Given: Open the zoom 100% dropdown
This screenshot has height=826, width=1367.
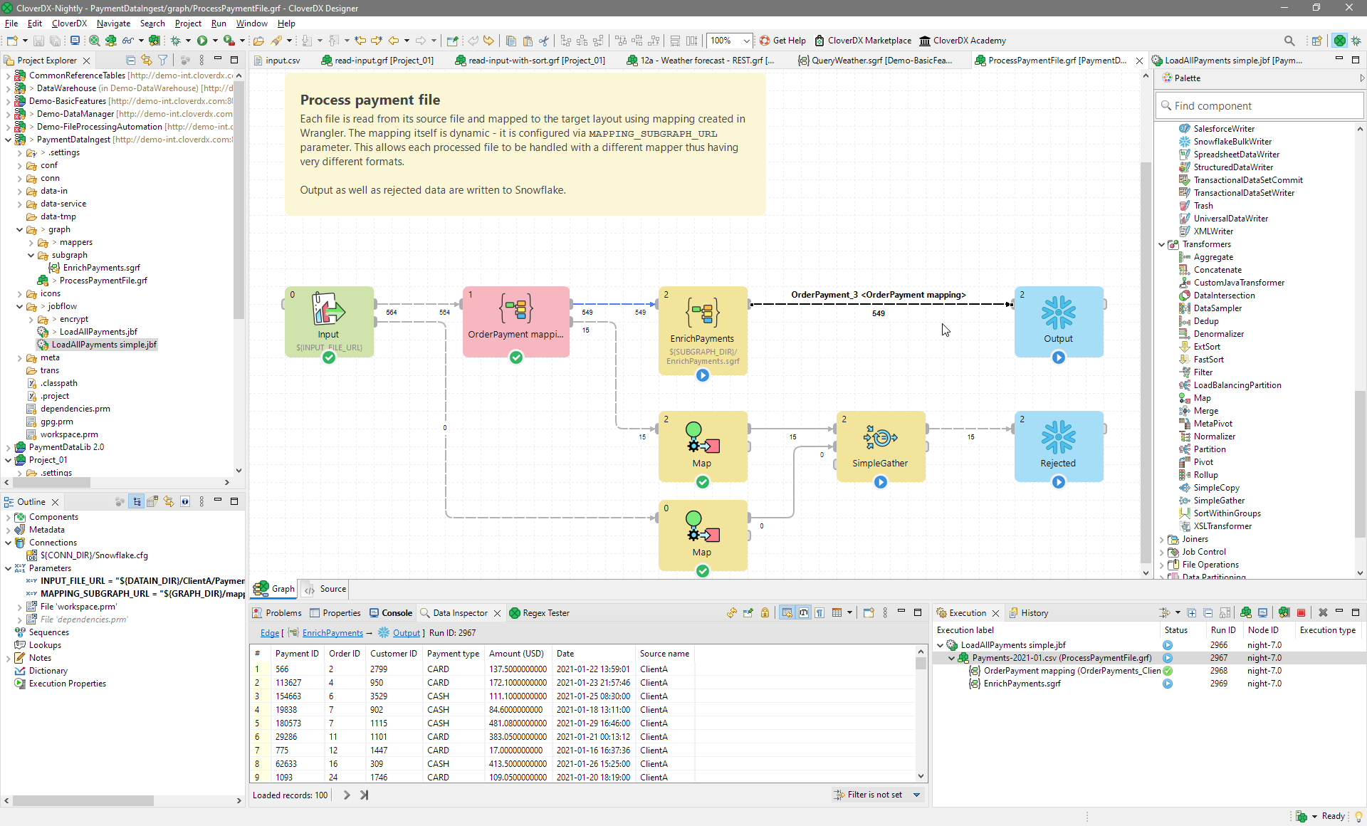Looking at the screenshot, I should point(746,41).
